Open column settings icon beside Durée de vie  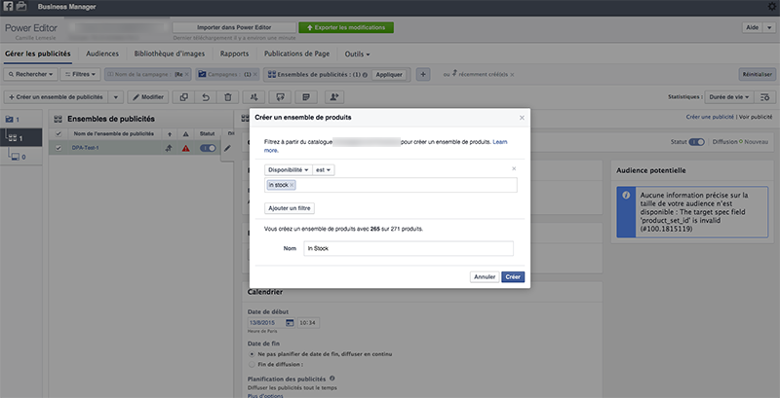[x=765, y=97]
